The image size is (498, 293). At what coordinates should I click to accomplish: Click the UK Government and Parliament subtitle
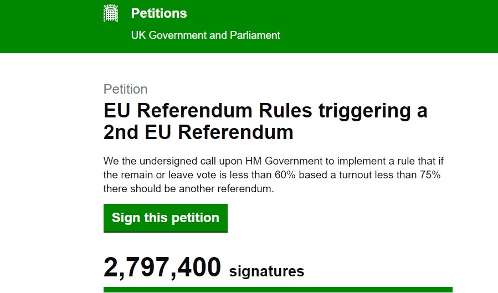point(206,35)
